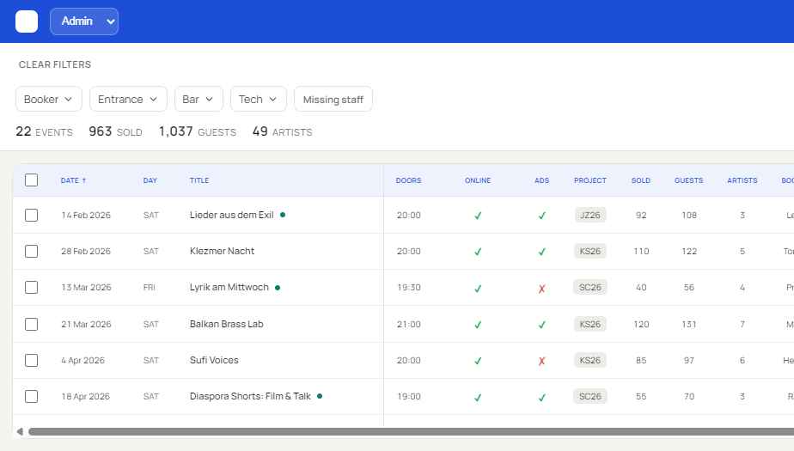
Task: Click SC26 tag in Lyrik am Mittwoch row
Action: pyautogui.click(x=590, y=287)
